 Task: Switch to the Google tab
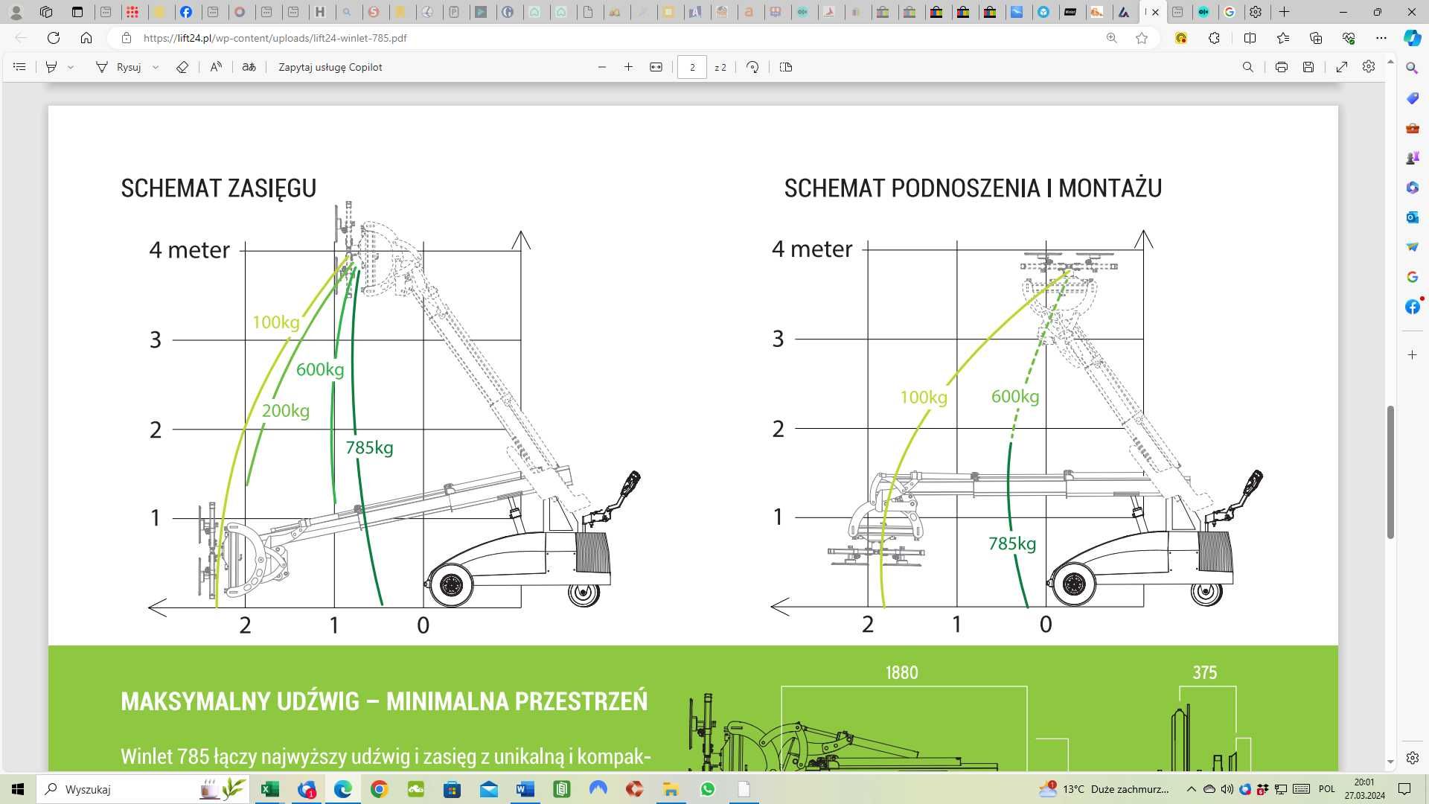1230,12
